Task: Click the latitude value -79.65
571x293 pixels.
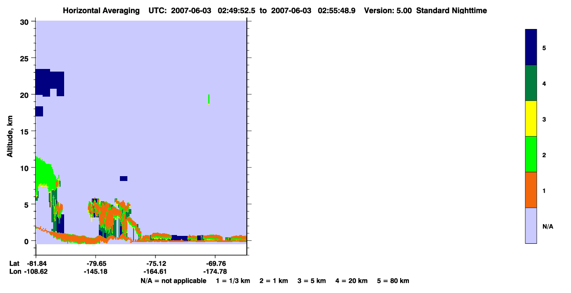Action: pyautogui.click(x=96, y=264)
